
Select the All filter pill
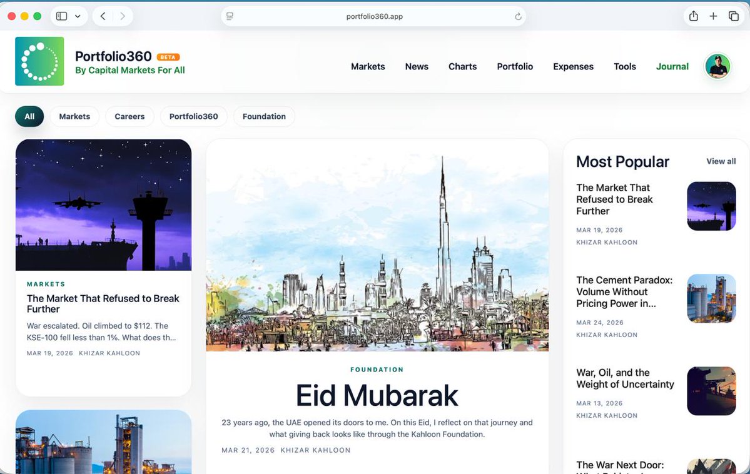tap(29, 116)
